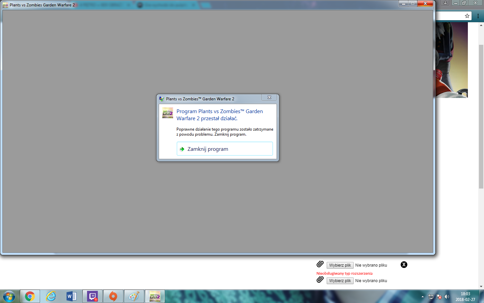Open Paint from the taskbar
Viewport: 484px width, 303px height.
[134, 297]
